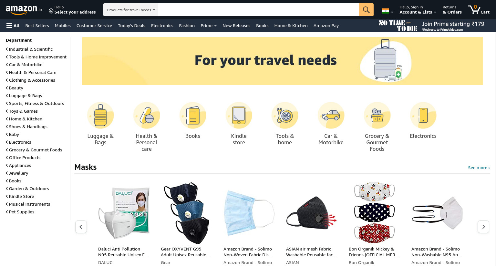
Task: Click the See more link for Masks
Action: coord(479,168)
